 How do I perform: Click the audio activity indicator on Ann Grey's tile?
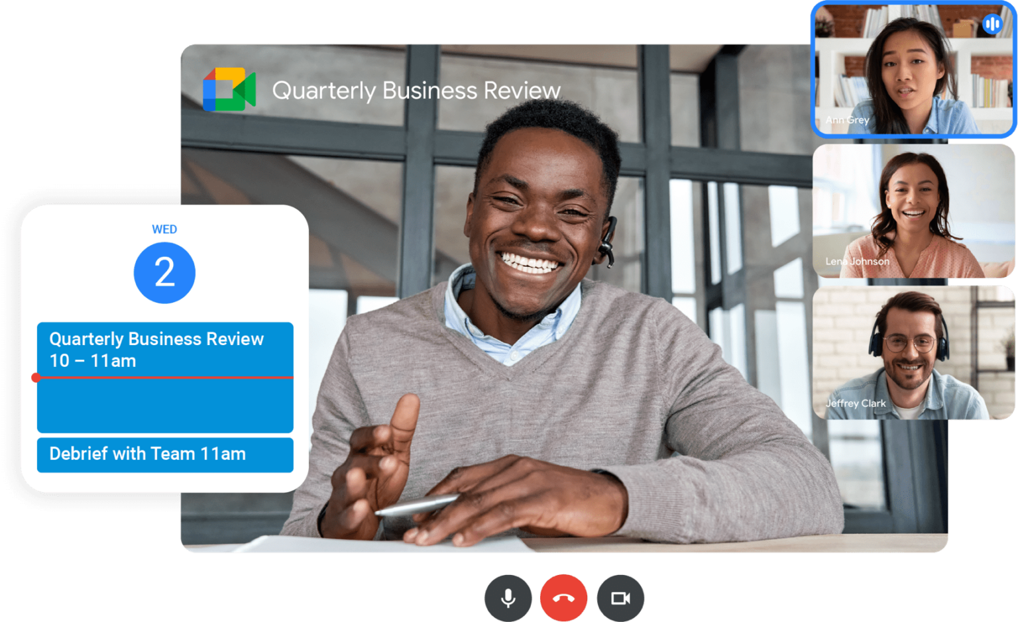[x=993, y=23]
